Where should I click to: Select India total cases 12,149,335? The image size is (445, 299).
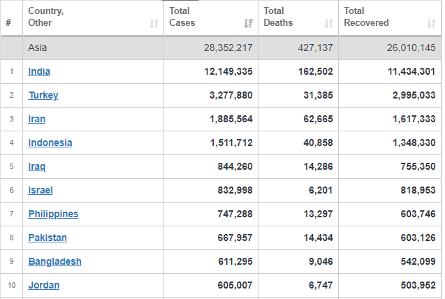(228, 71)
